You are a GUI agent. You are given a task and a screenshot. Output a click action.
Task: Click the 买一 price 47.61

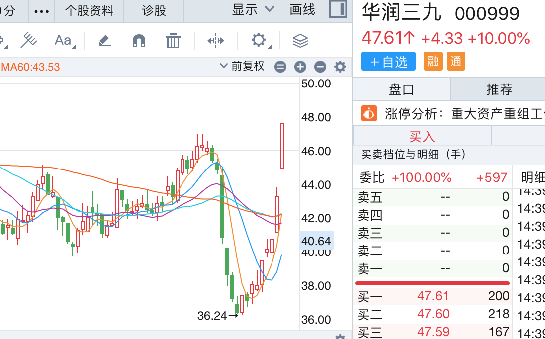433,296
